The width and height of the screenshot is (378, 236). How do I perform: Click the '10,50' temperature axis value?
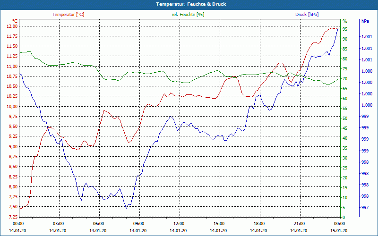(x=13, y=86)
